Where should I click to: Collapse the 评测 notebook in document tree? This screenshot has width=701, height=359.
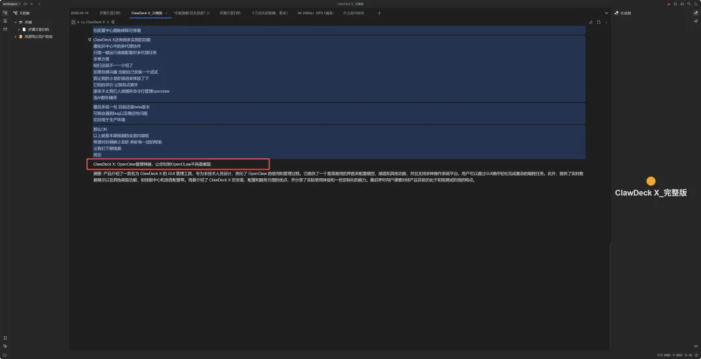[x=15, y=22]
